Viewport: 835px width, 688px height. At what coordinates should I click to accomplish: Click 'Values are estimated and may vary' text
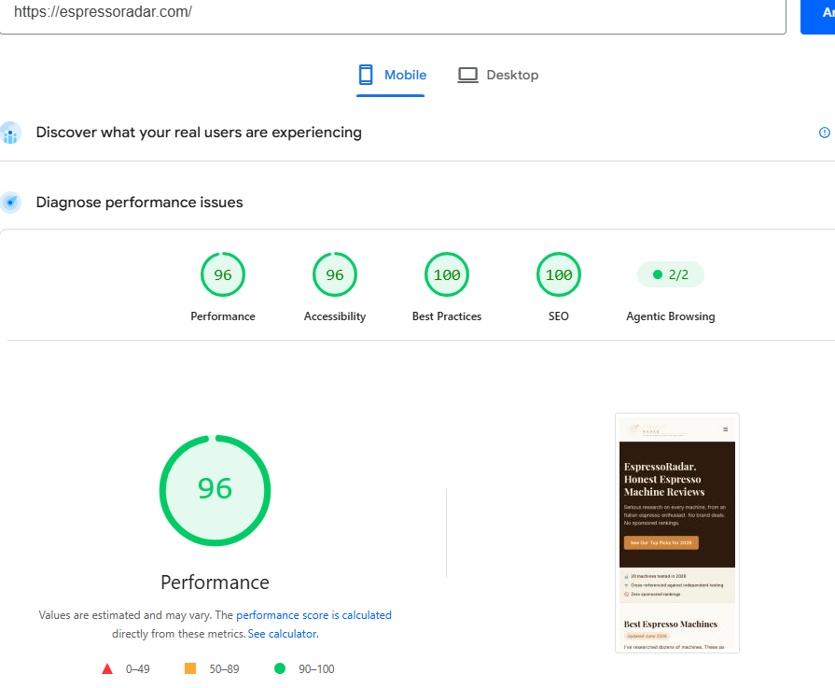point(125,615)
